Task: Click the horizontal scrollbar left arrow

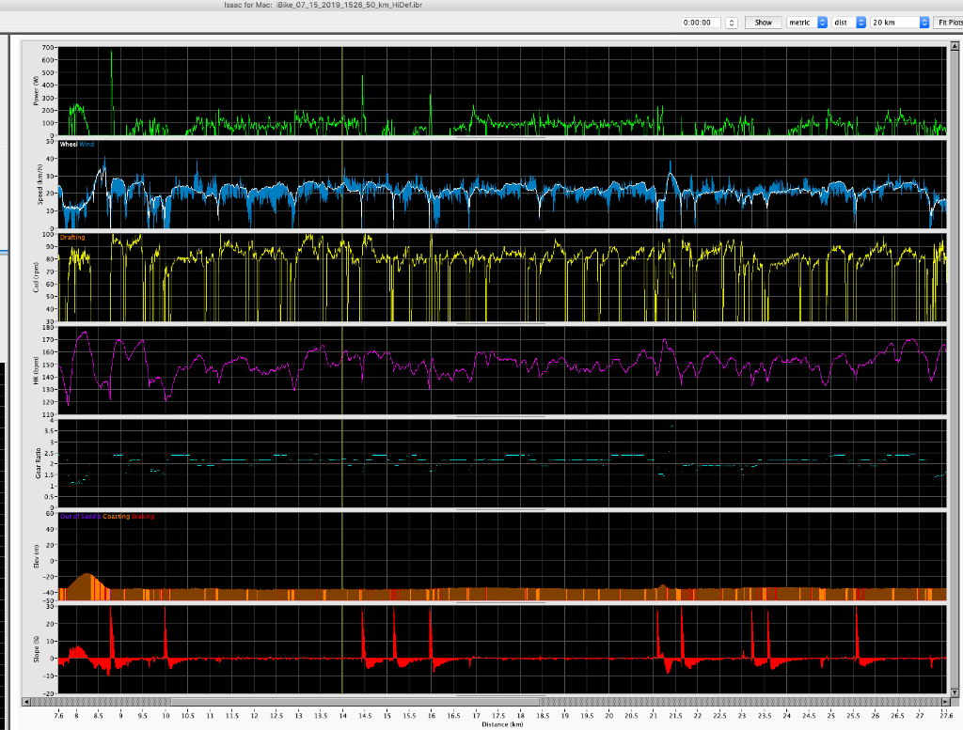Action: tap(25, 701)
